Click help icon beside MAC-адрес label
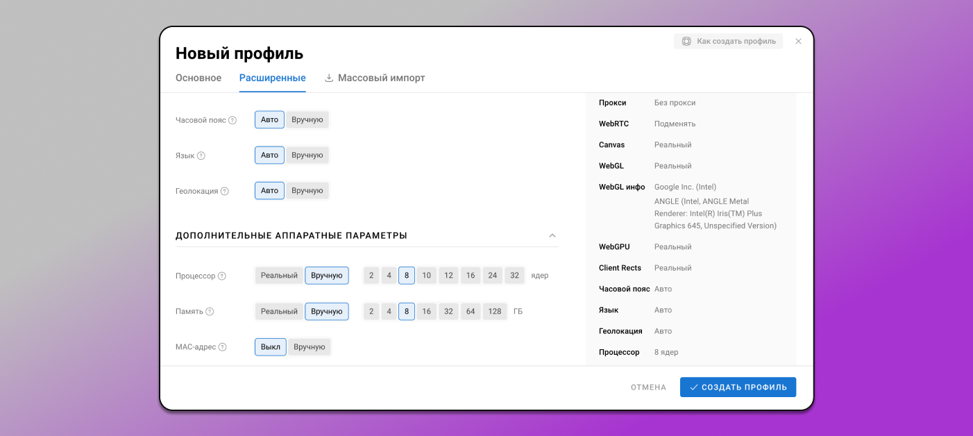973x436 pixels. click(x=222, y=347)
